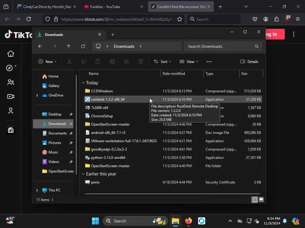
Task: Select Gallery in navigation pane
Action: pyautogui.click(x=53, y=86)
